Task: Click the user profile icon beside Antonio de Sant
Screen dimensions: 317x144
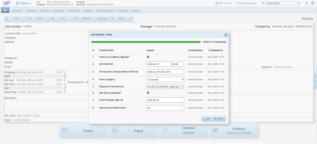Action: (238, 3)
